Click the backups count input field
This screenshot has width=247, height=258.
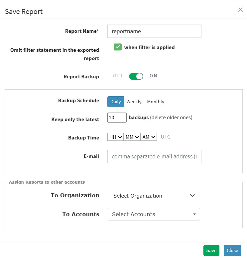click(117, 118)
